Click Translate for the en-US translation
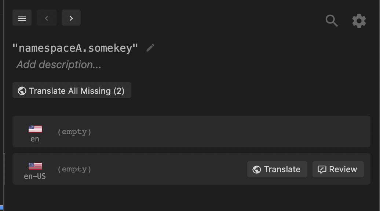This screenshot has height=211, width=380. 277,169
